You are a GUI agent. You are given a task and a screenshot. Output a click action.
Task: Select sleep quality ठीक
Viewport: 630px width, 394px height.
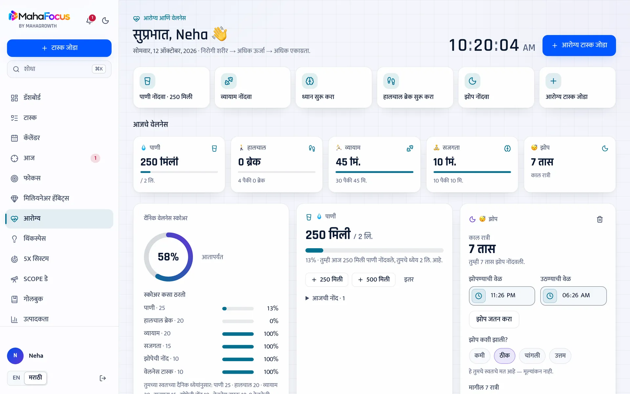tap(504, 356)
